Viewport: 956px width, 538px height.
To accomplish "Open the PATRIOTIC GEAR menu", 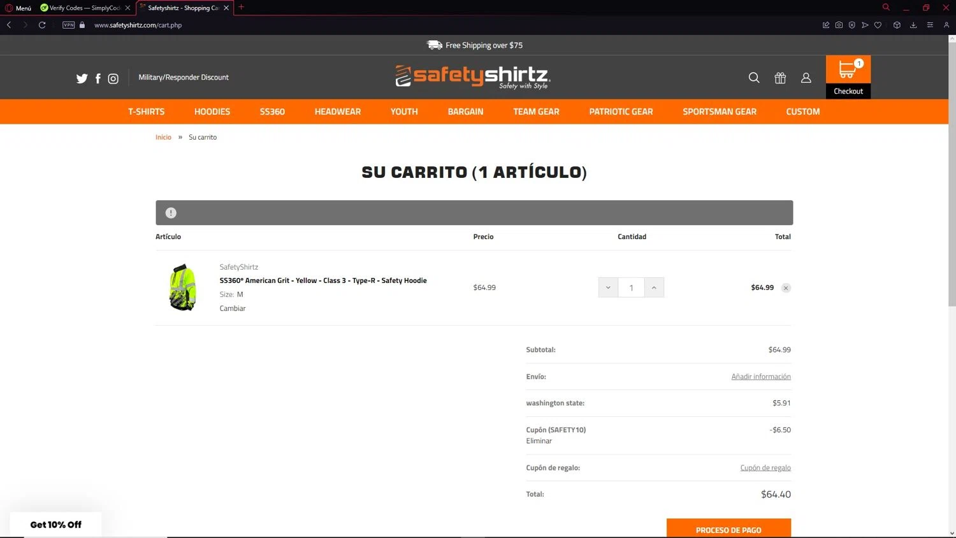I will pos(621,112).
